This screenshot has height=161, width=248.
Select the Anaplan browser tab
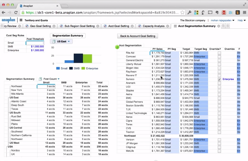[x=38, y=6]
